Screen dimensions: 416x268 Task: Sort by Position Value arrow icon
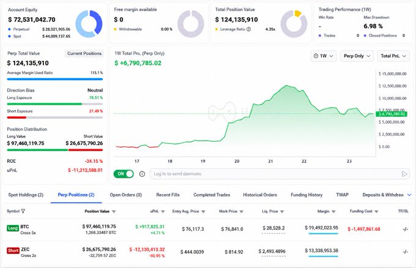[114, 212]
